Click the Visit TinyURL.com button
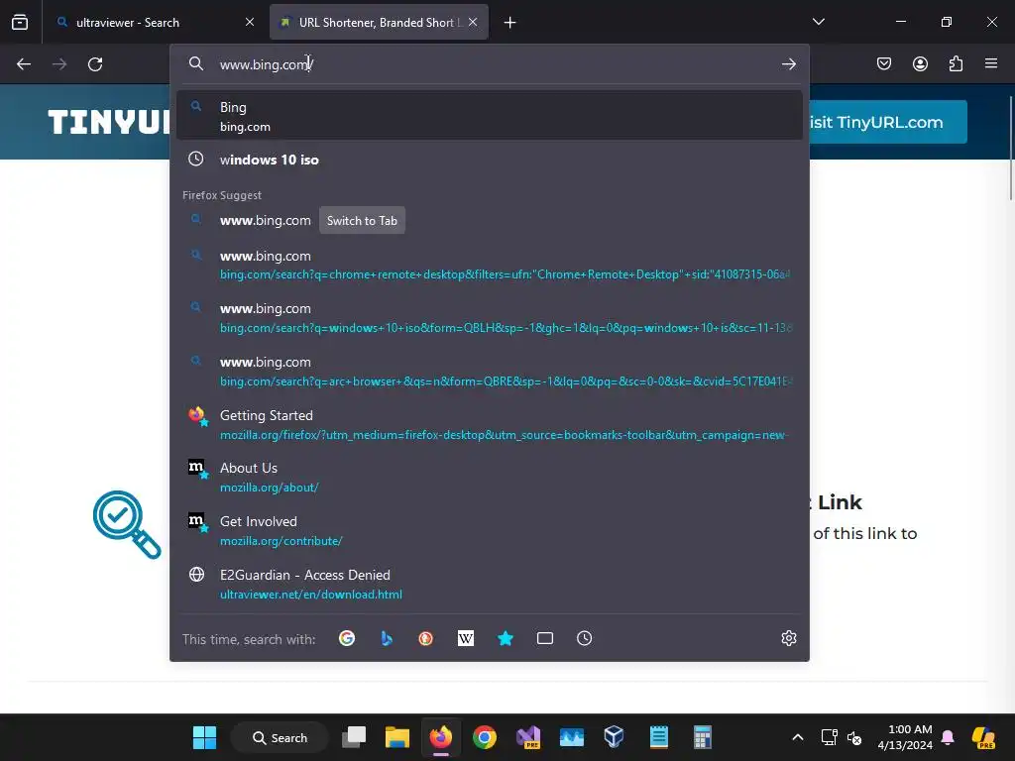 click(888, 122)
